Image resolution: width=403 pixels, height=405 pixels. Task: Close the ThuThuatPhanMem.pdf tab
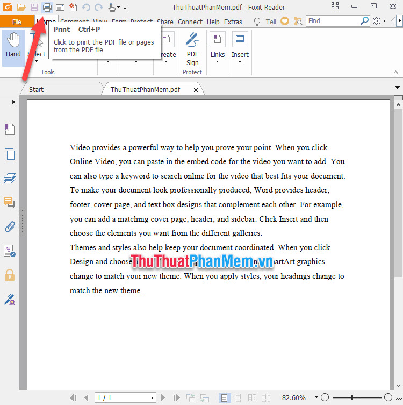click(196, 90)
